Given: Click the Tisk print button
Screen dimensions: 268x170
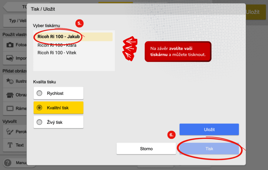Looking at the screenshot, I should [209, 149].
